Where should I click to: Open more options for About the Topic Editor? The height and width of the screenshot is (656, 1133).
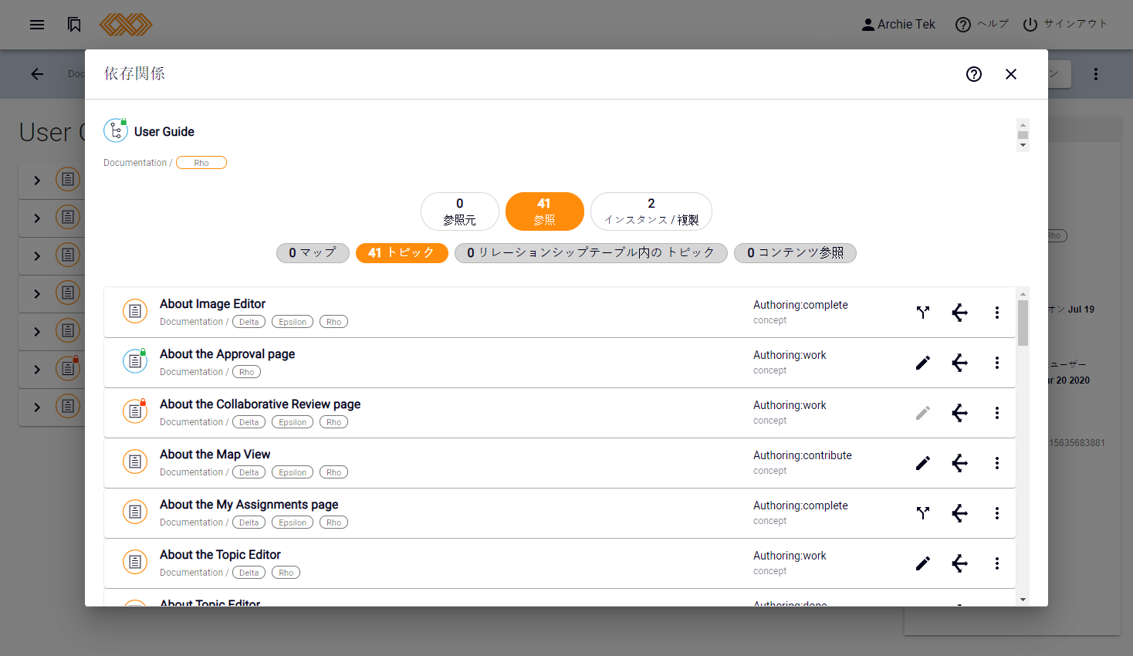coord(997,563)
